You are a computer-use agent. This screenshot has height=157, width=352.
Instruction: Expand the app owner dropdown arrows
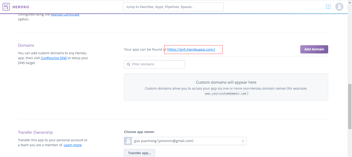[243, 141]
